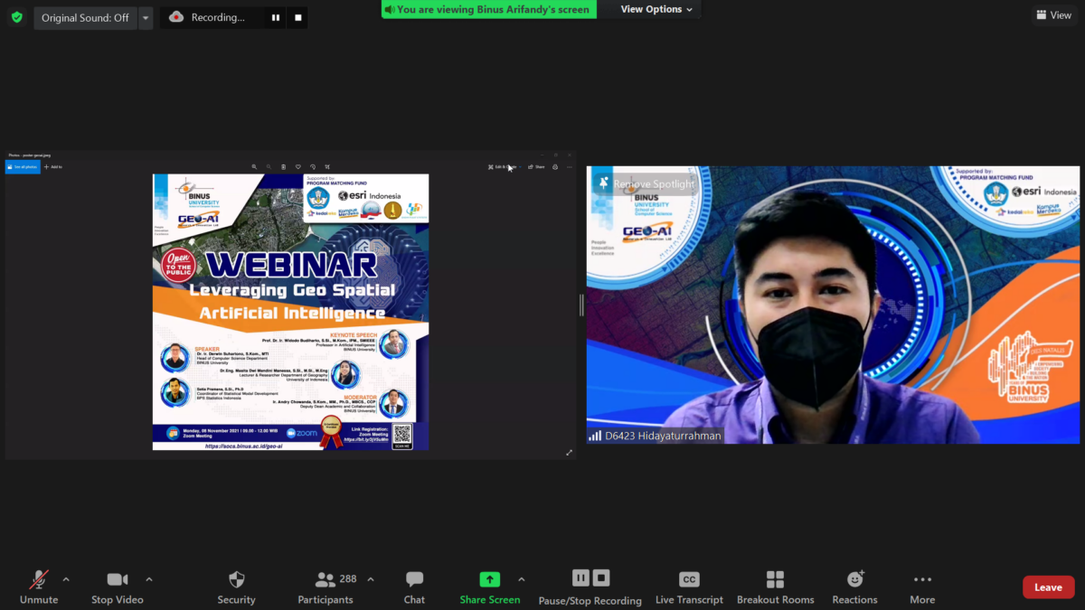This screenshot has height=610, width=1085.
Task: Open the Photos three-dot more menu
Action: coord(569,167)
